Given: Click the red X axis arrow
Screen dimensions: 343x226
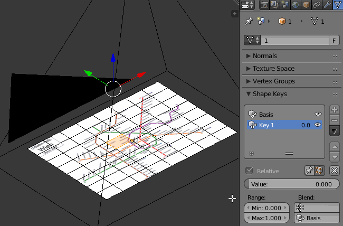Looking at the screenshot, I should click(x=141, y=74).
